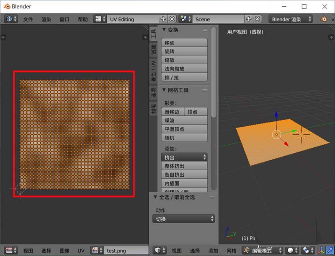
Task: Collapse the 变换 panel triangle
Action: [x=164, y=29]
